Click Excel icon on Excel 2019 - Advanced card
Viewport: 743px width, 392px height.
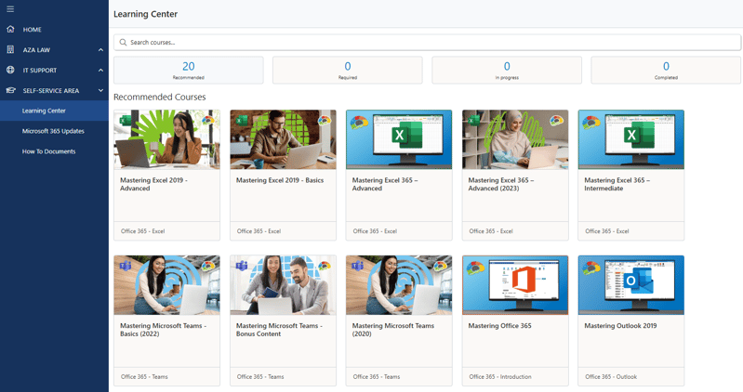(x=125, y=120)
